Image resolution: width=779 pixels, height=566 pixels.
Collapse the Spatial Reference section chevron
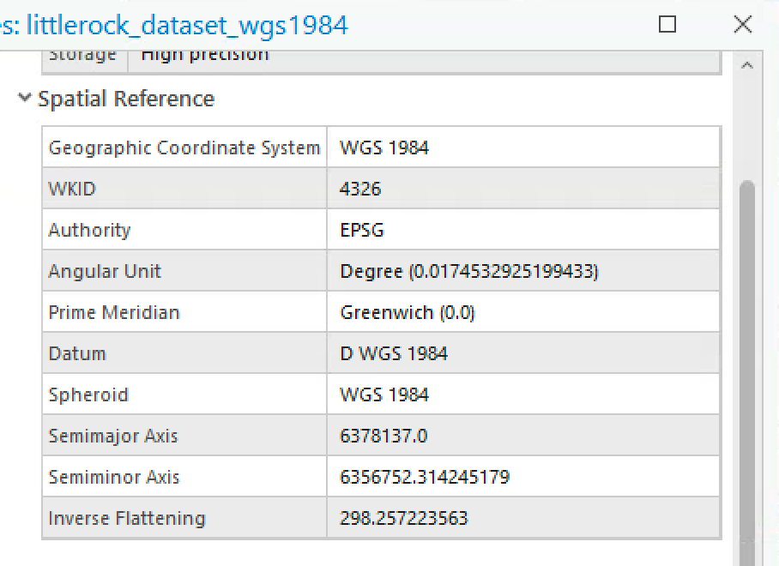click(x=24, y=98)
